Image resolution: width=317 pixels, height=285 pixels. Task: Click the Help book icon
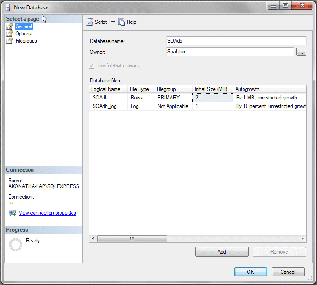pos(121,22)
